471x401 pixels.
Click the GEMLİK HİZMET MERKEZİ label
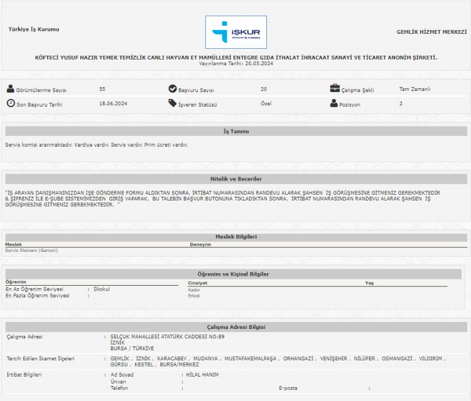click(431, 31)
